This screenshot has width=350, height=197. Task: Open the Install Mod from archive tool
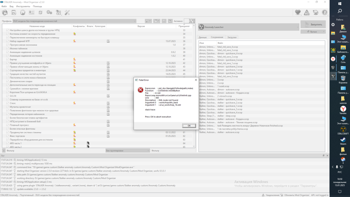click(x=14, y=13)
